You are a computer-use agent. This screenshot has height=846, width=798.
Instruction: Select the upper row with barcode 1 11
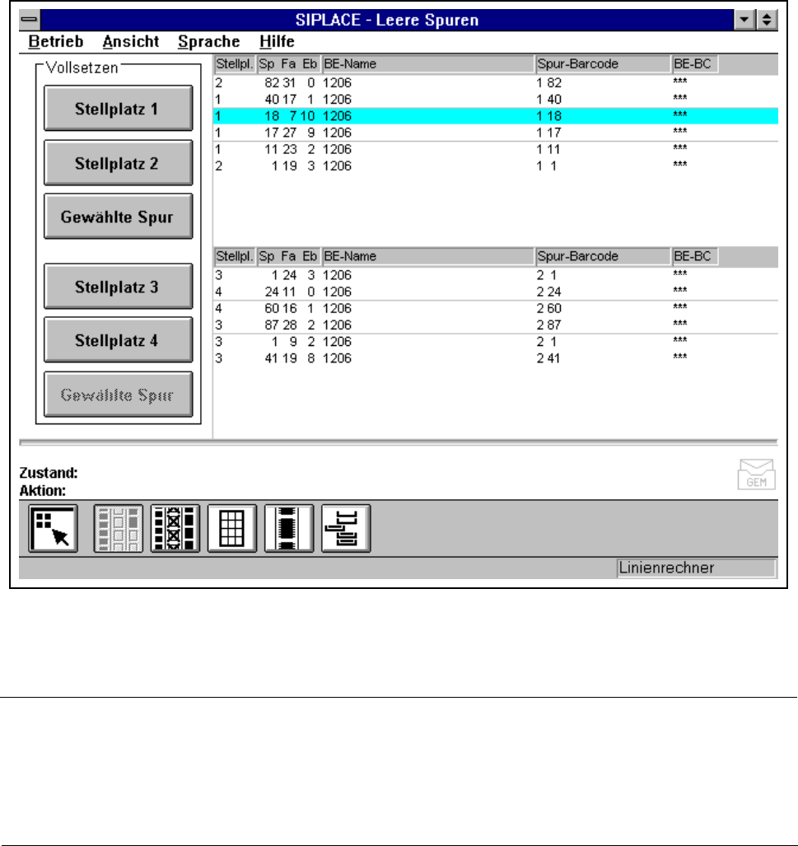click(x=495, y=149)
